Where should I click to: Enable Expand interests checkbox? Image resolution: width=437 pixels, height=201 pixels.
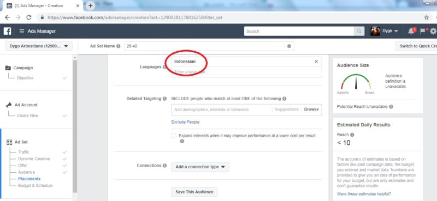[x=174, y=136]
